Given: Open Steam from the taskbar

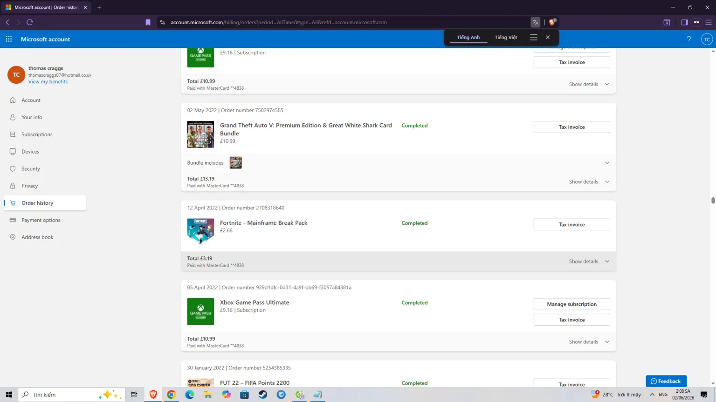Looking at the screenshot, I should [263, 395].
